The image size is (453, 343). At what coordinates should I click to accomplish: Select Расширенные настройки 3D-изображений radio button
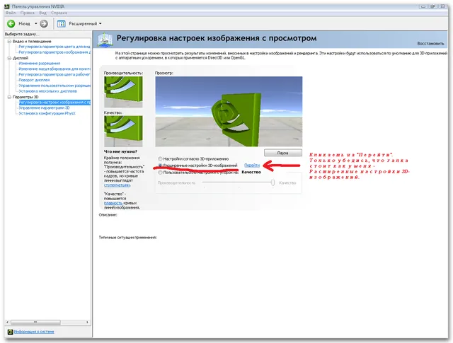(x=161, y=165)
